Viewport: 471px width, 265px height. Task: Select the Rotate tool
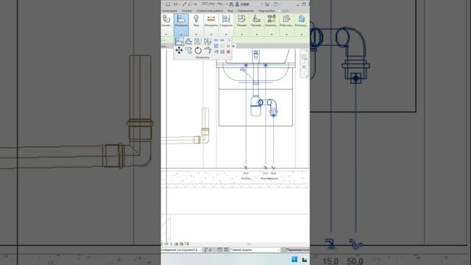198,51
